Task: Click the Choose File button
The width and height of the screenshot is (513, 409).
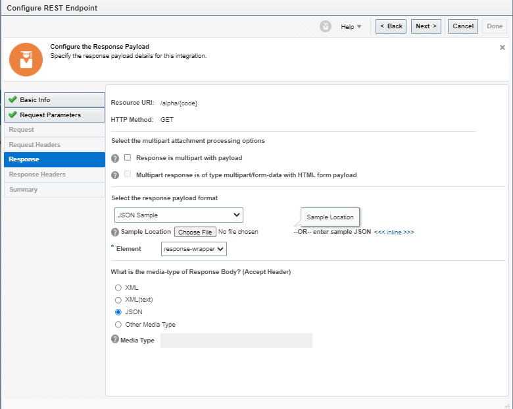Action: pos(195,232)
